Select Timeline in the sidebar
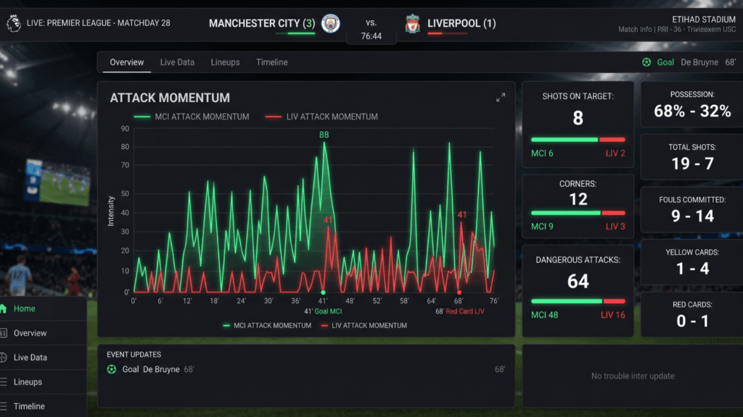Screen dimensions: 743x417 (x=43, y=406)
